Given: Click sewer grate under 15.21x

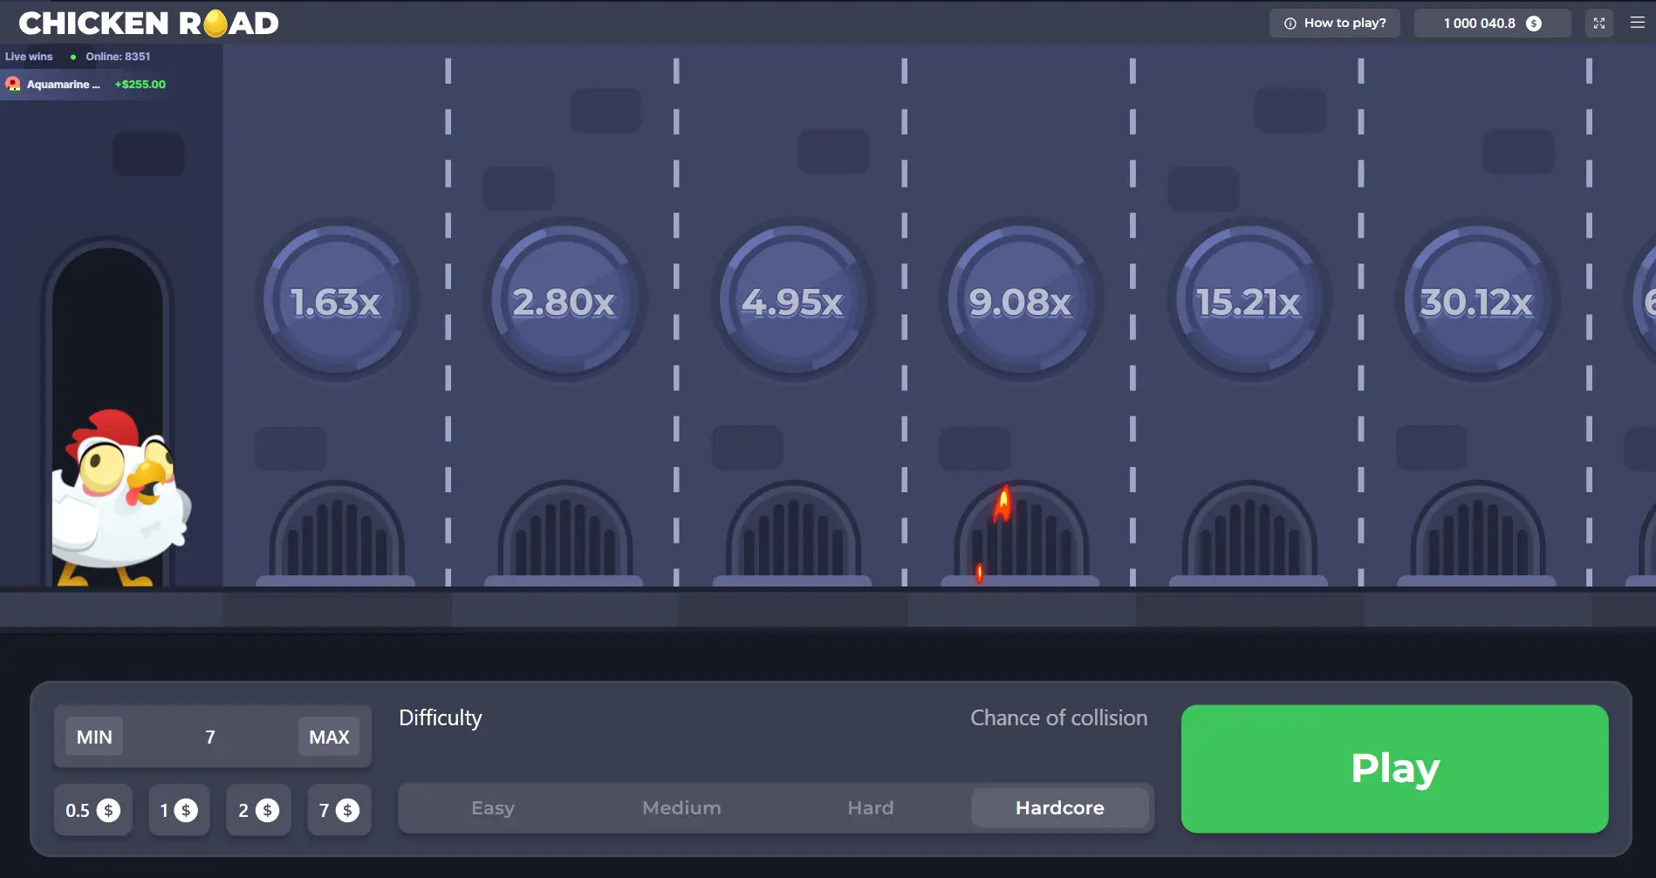Looking at the screenshot, I should (1249, 533).
